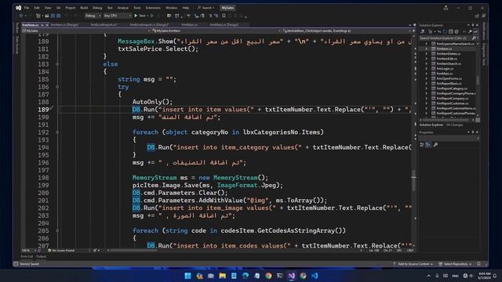Image resolution: width=502 pixels, height=282 pixels.
Task: Select frmOpenForms.cs in Solution Explorer
Action: (449, 78)
